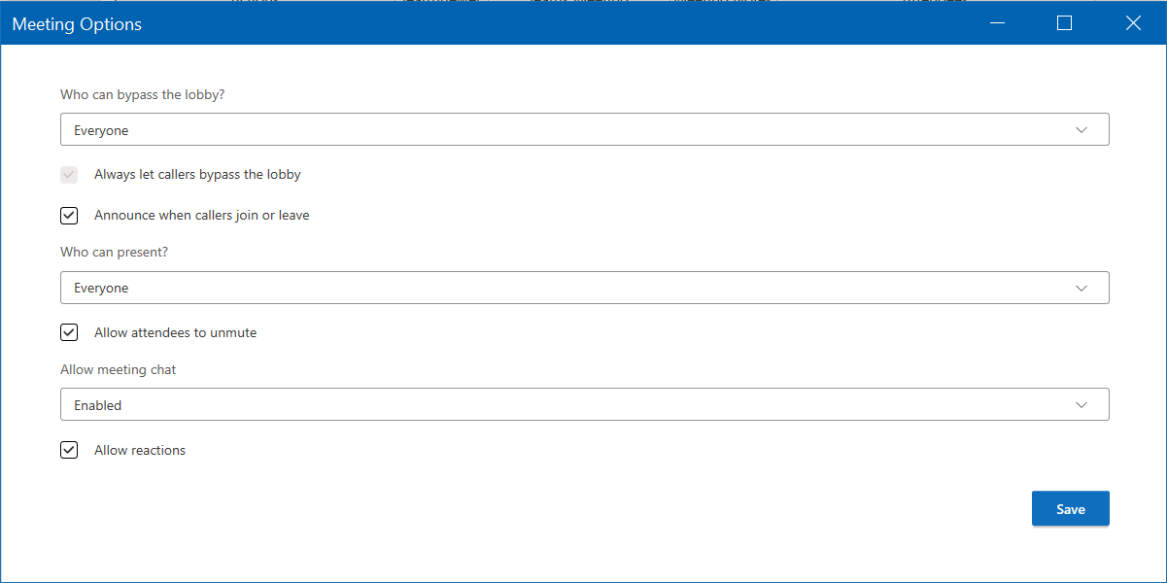
Task: Click the chevron on the presenter dropdown
Action: 1081,287
